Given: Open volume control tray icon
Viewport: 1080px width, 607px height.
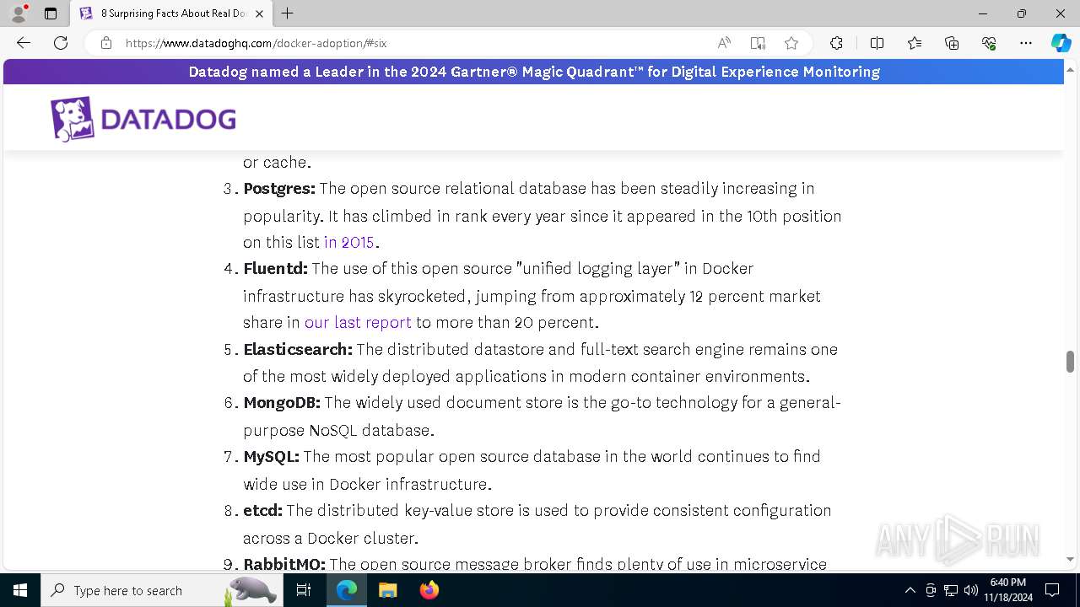Looking at the screenshot, I should 970,590.
